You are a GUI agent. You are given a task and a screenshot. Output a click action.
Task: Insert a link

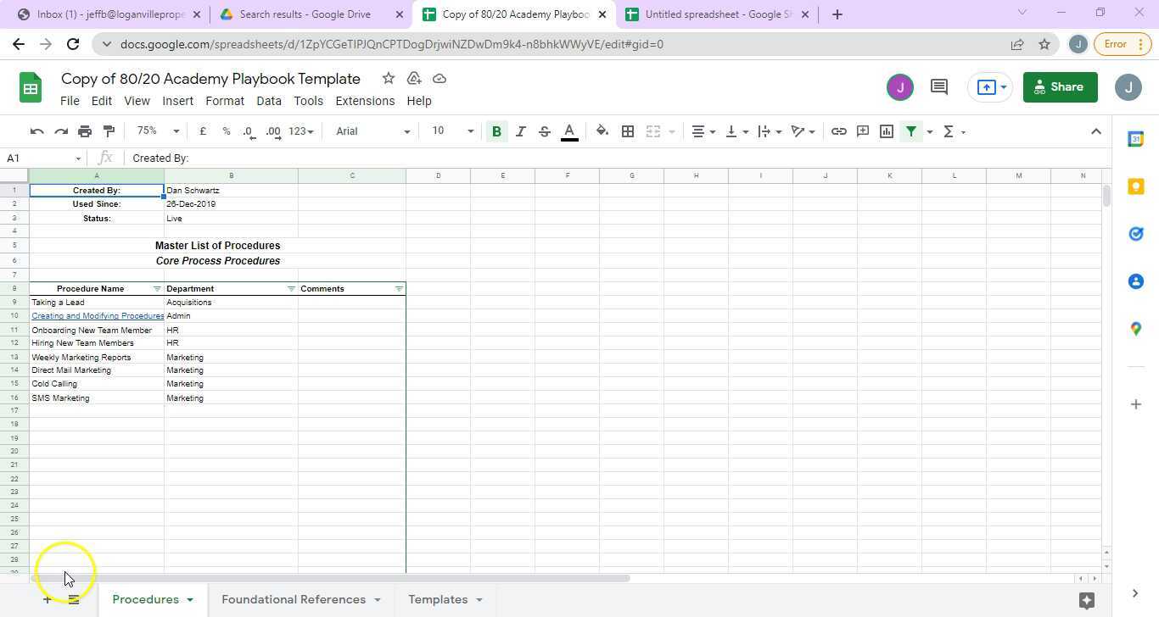(x=838, y=131)
